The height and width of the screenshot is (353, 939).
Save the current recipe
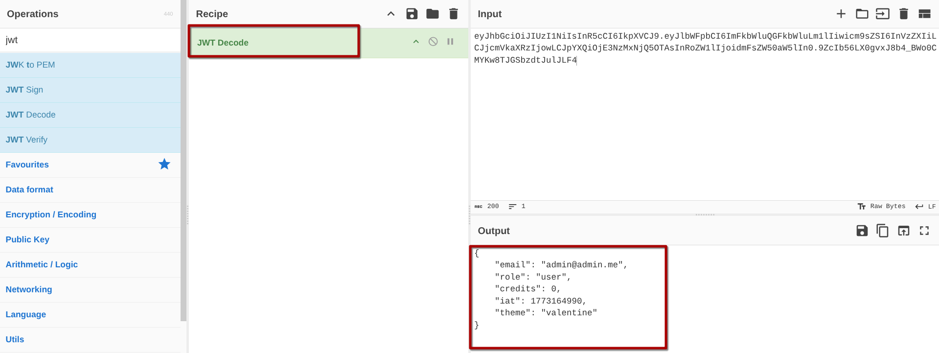coord(412,14)
